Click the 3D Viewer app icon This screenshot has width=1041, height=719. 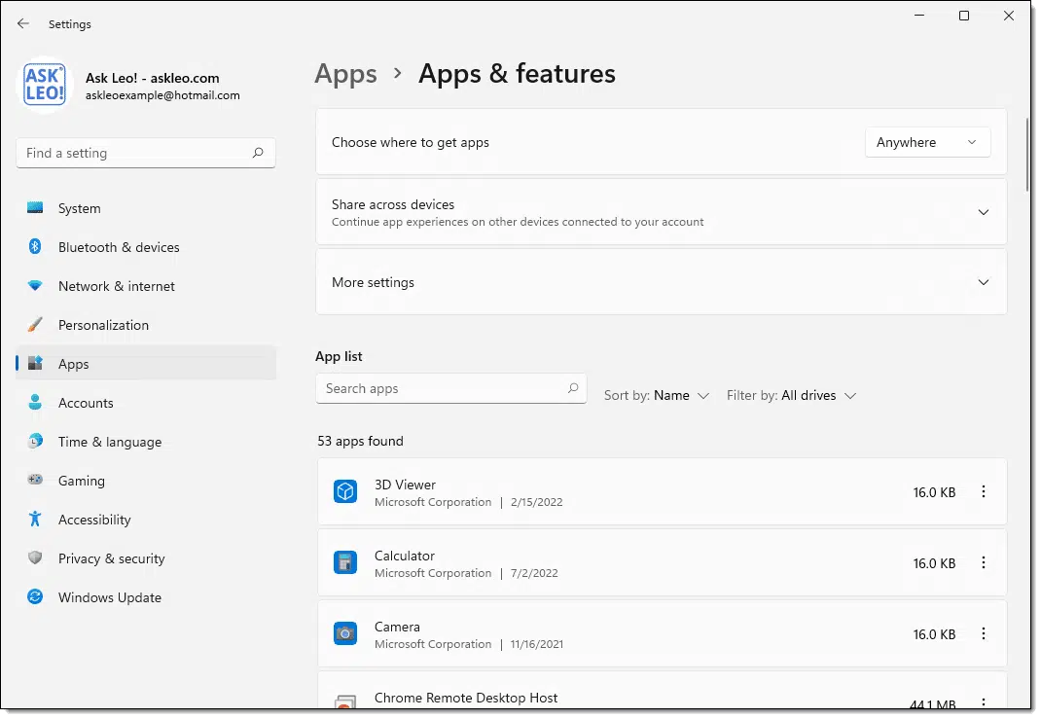[x=345, y=492]
